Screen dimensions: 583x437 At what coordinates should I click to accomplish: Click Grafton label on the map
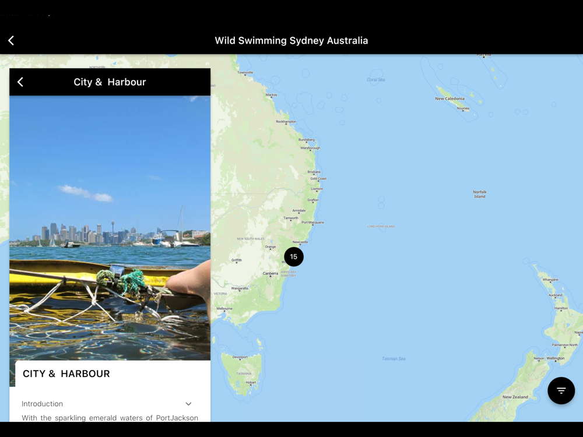click(x=312, y=200)
